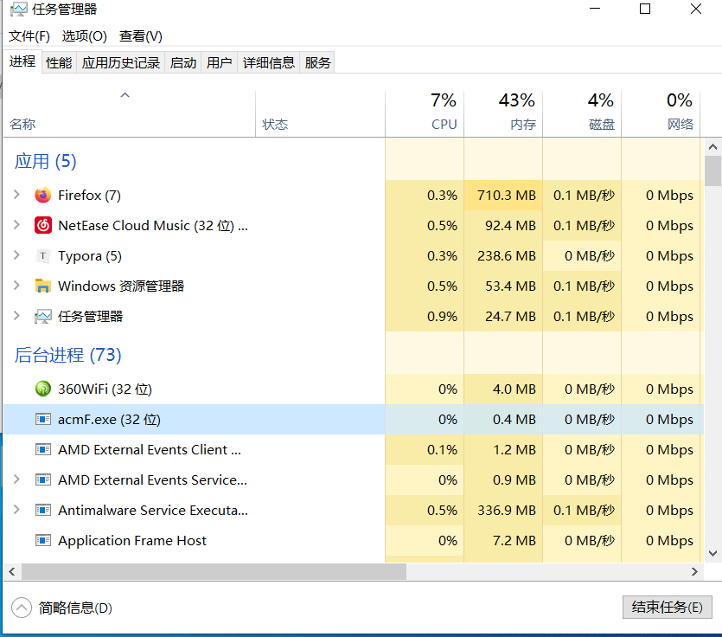Sort by the 状态 column header

coord(320,114)
